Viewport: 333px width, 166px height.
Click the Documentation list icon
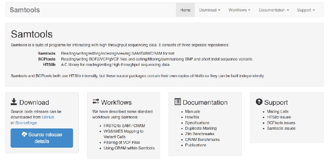point(178,102)
